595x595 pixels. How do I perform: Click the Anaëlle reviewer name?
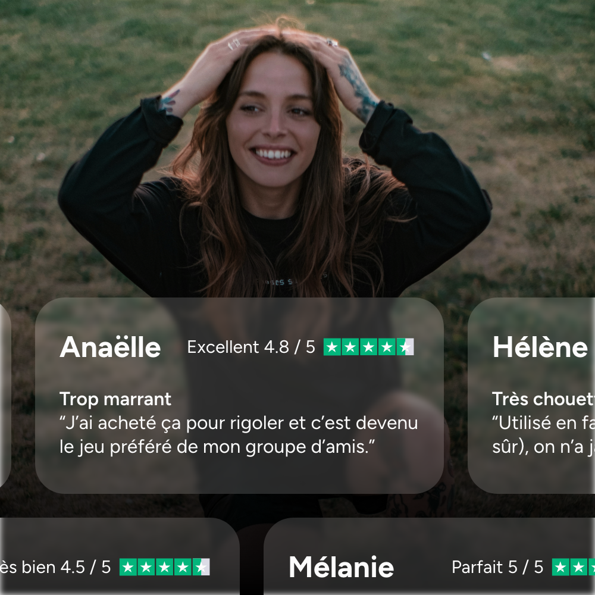tap(110, 347)
